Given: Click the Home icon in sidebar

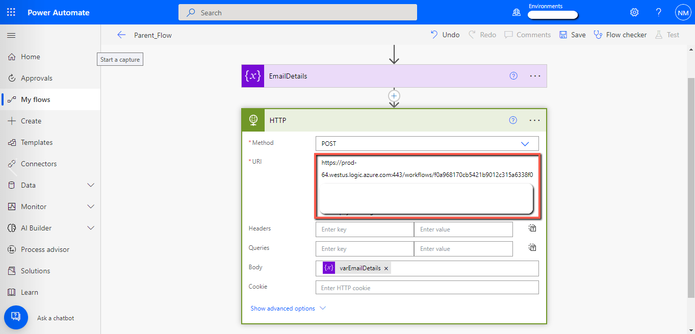Looking at the screenshot, I should coord(12,57).
